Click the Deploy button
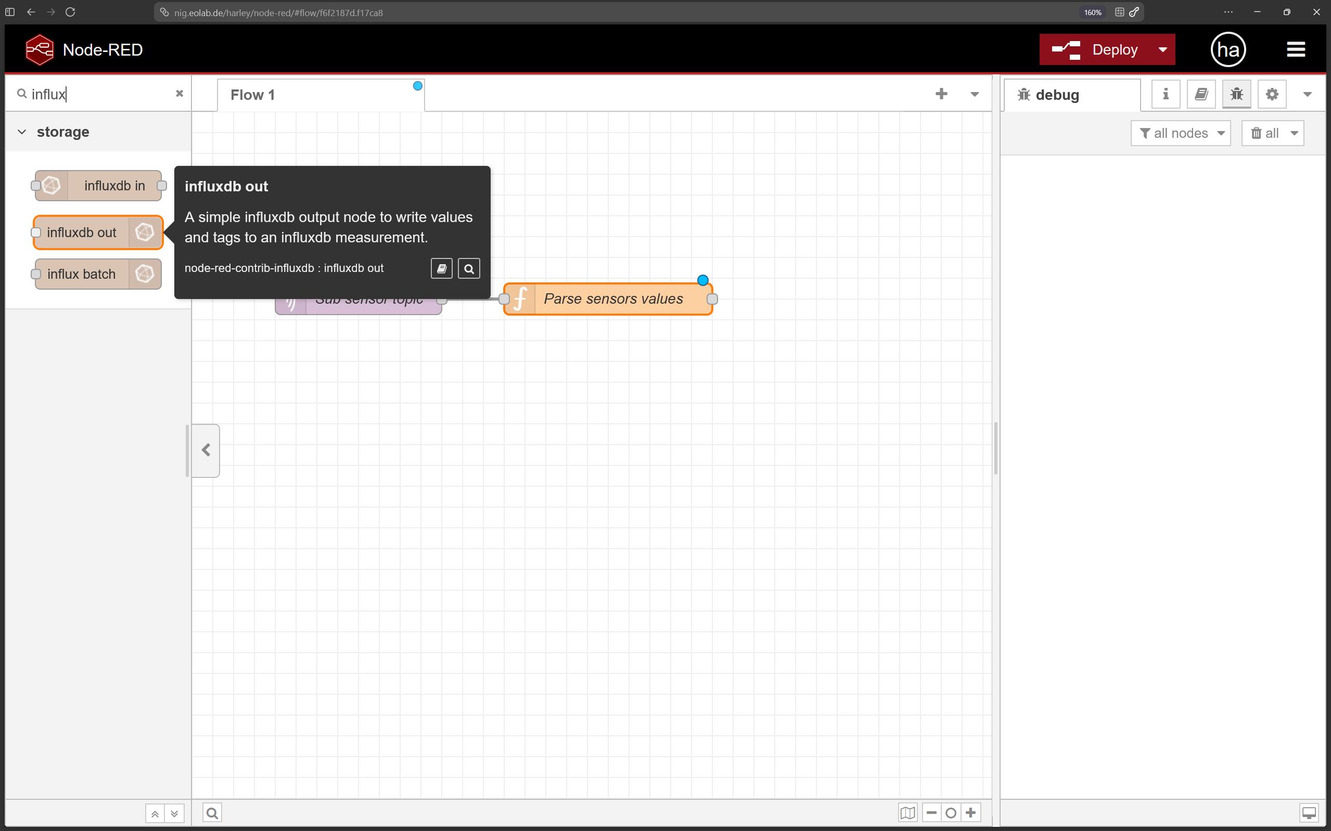Viewport: 1331px width, 831px height. pyautogui.click(x=1095, y=49)
